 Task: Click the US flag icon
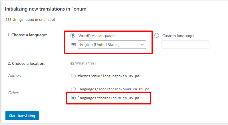[73, 45]
